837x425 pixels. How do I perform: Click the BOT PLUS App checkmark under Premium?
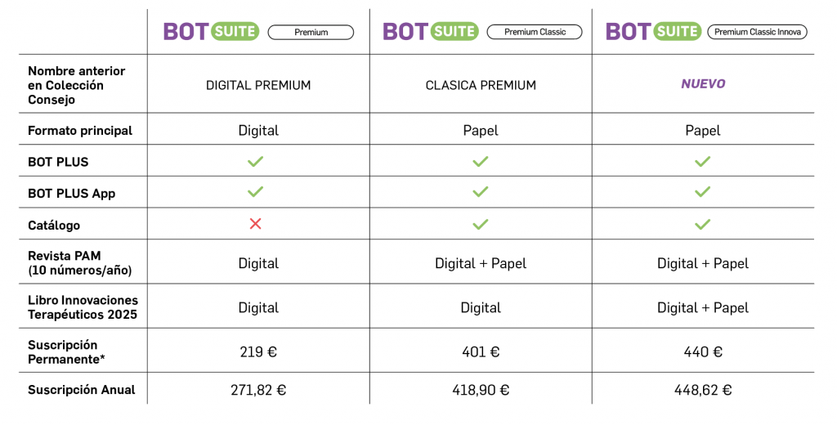[256, 192]
